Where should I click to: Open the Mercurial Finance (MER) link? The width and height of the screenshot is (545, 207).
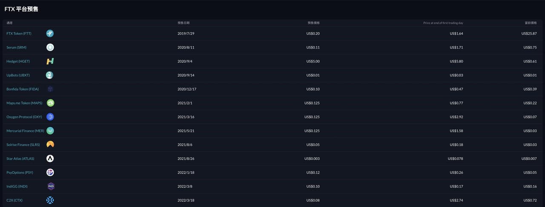pyautogui.click(x=25, y=131)
